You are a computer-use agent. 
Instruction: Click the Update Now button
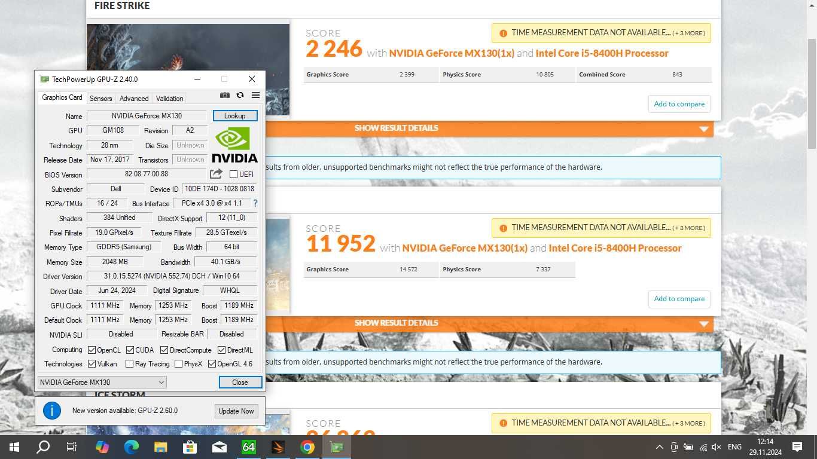tap(236, 411)
